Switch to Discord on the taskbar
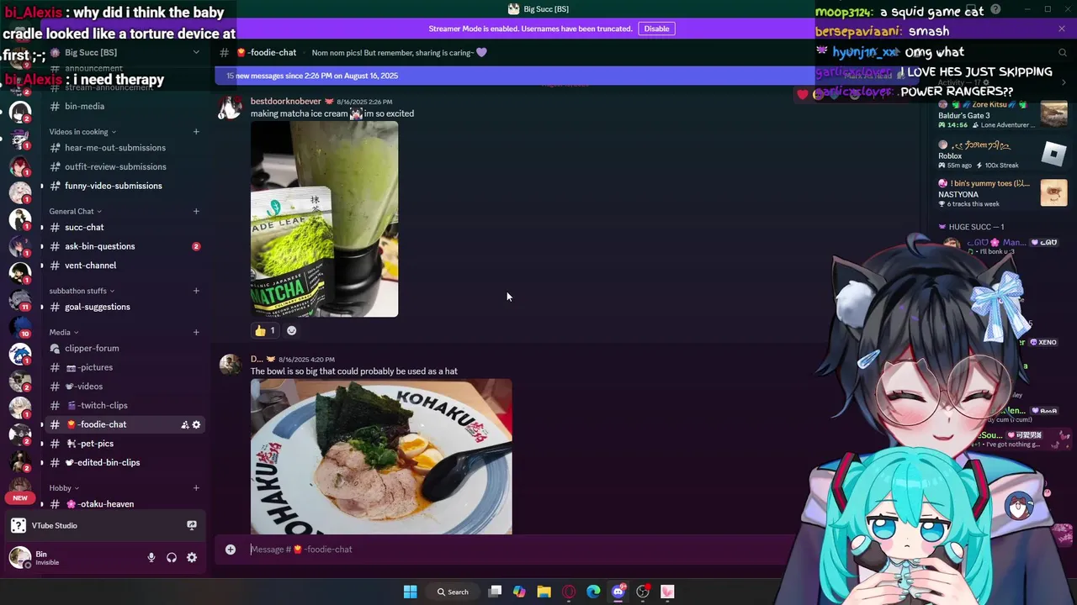This screenshot has width=1077, height=605. pyautogui.click(x=618, y=592)
